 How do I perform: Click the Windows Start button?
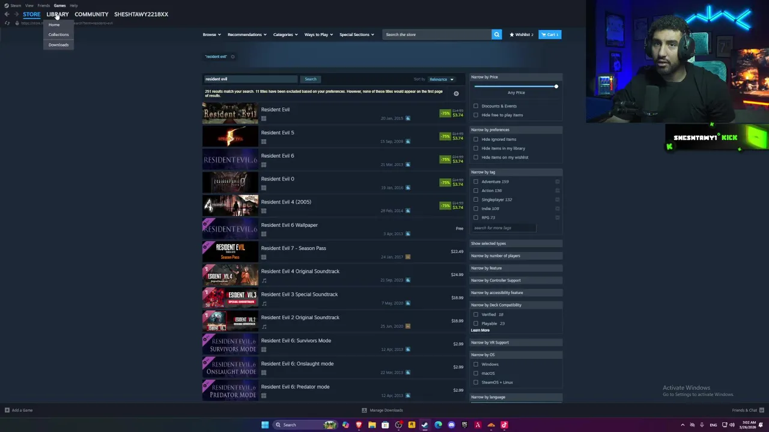tap(265, 425)
